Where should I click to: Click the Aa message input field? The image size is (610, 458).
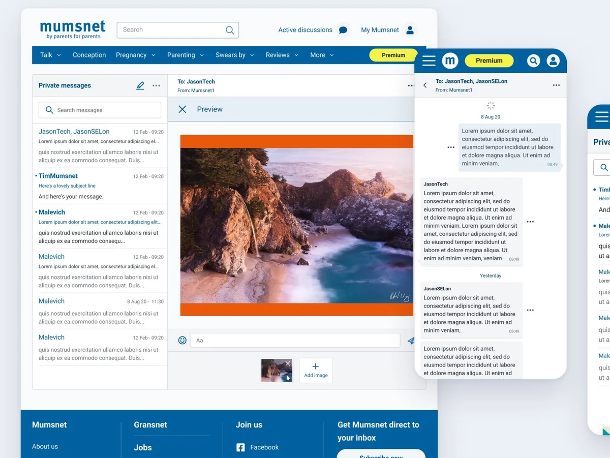[295, 340]
